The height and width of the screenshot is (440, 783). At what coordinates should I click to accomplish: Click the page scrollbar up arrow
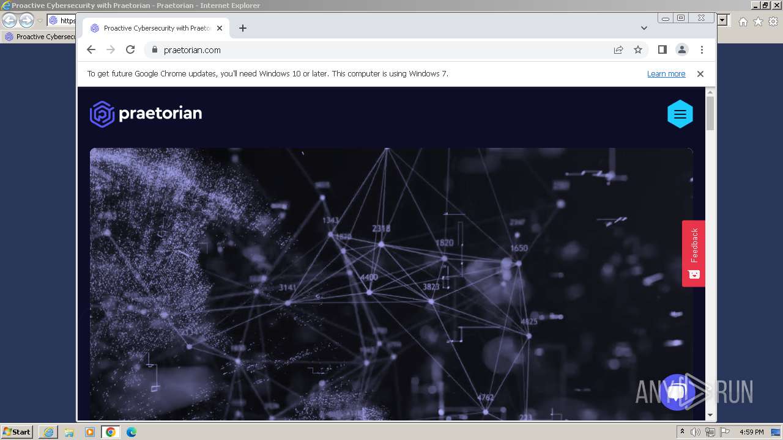(x=710, y=92)
